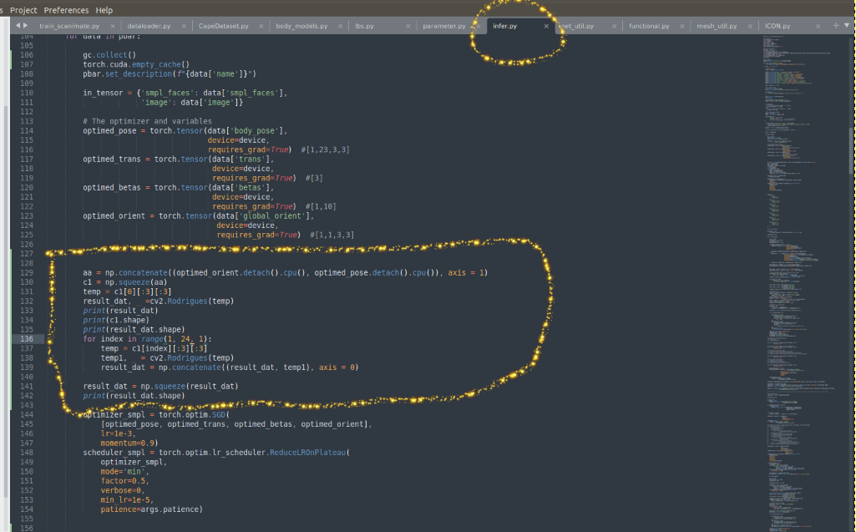Click comment '# The optimizer and variables'

tap(147, 121)
